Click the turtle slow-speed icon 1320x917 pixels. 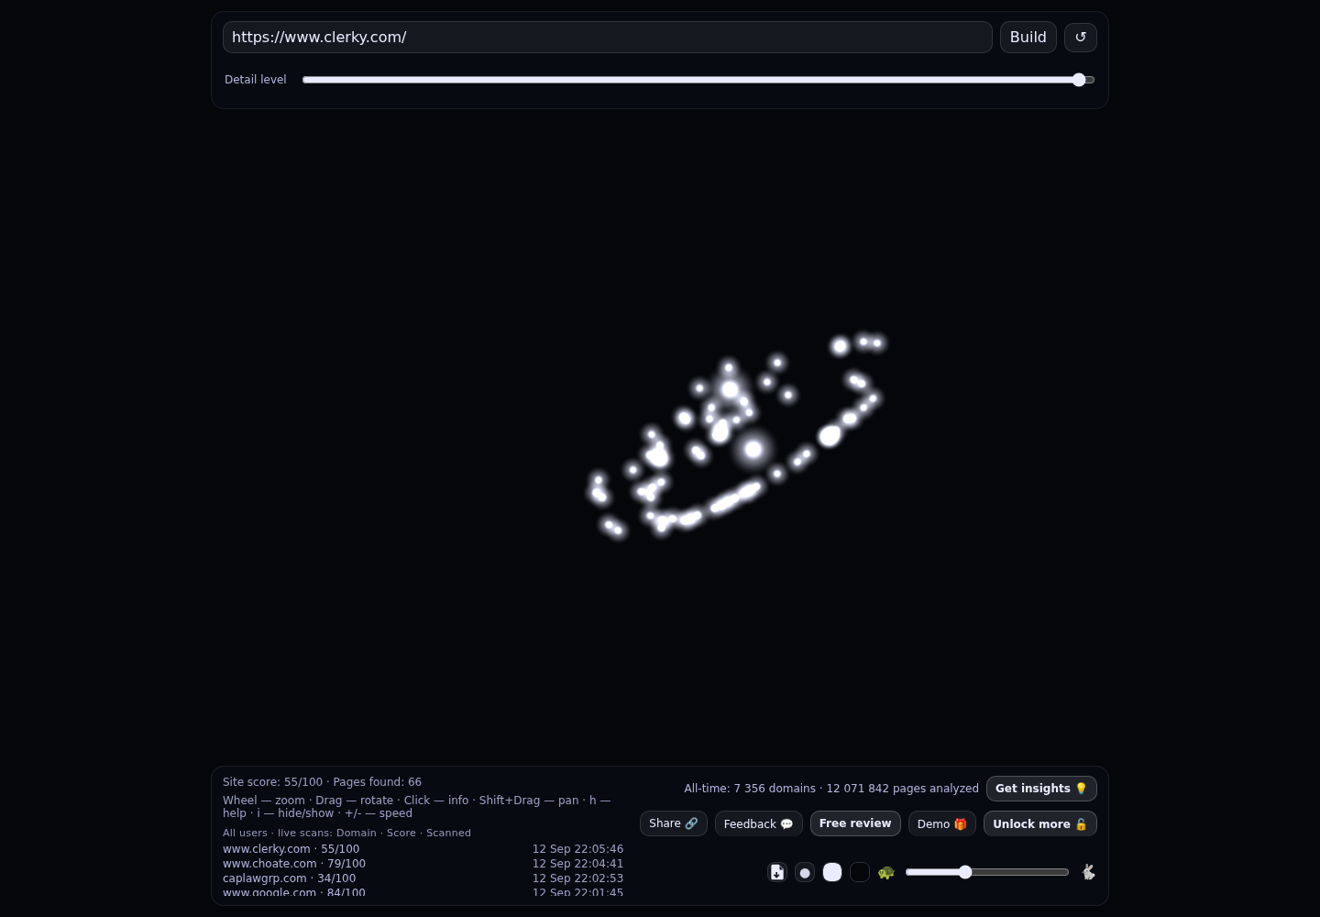coord(886,872)
